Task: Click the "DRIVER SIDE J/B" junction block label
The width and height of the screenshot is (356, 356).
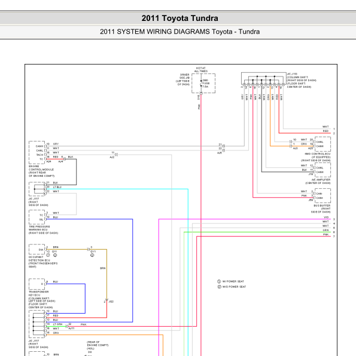Action: (184, 76)
